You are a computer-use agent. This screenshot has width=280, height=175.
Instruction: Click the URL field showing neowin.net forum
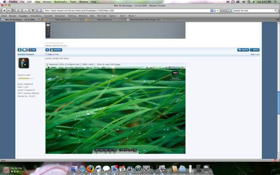(127, 10)
